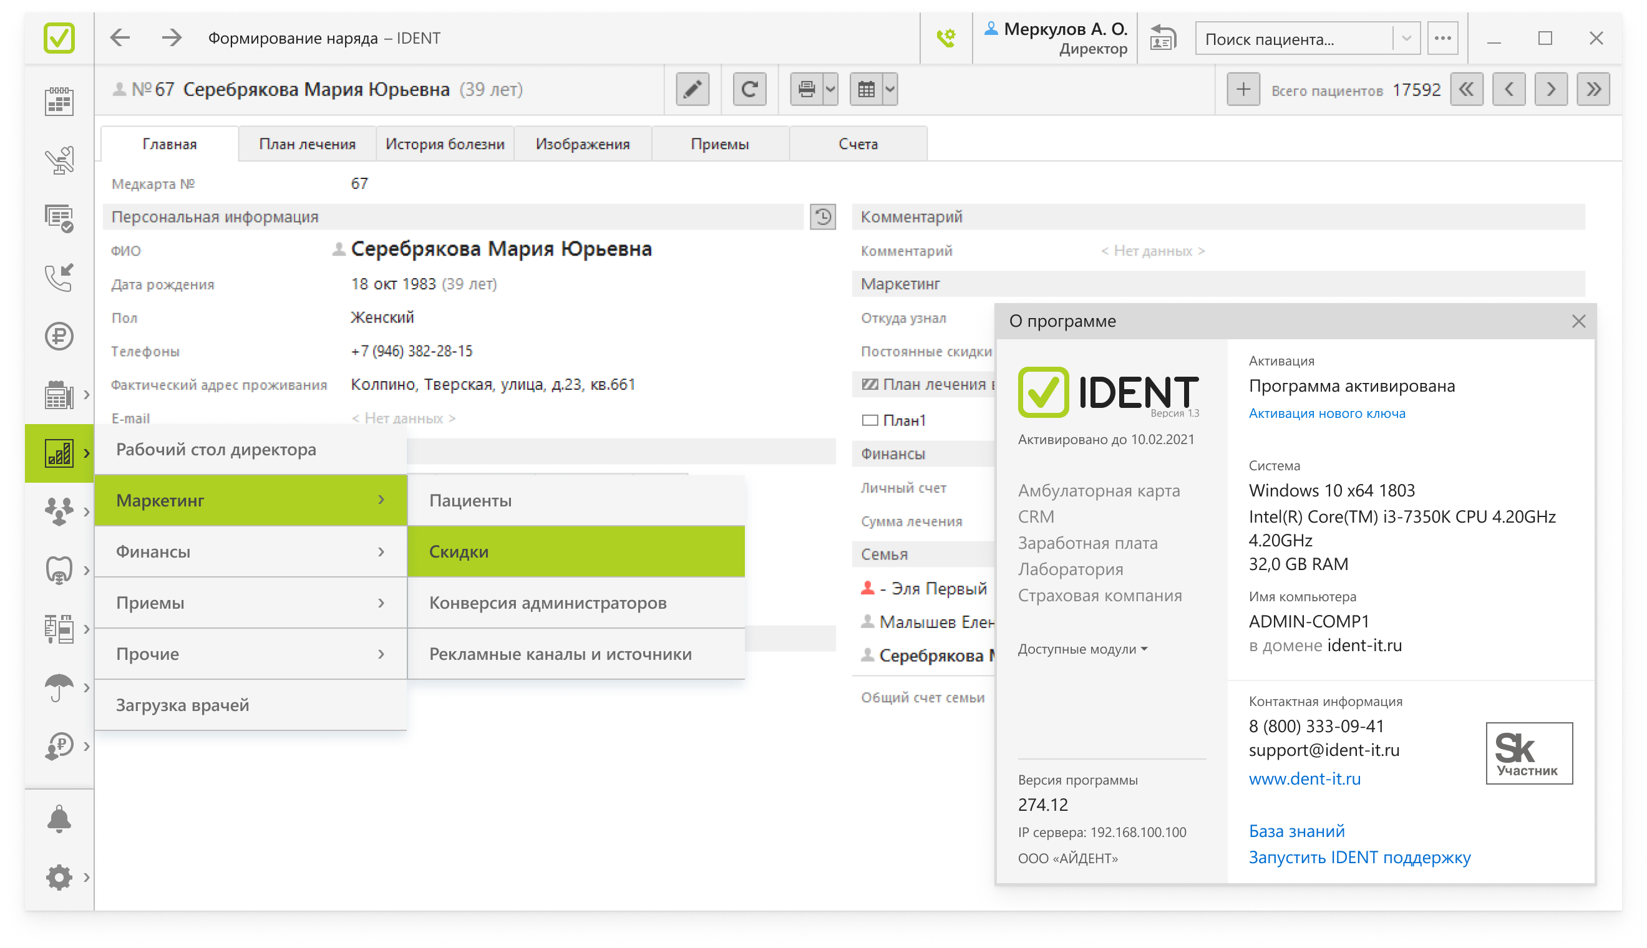Switch to the План лечения tab
Screen dimensions: 1647x948
coord(308,144)
